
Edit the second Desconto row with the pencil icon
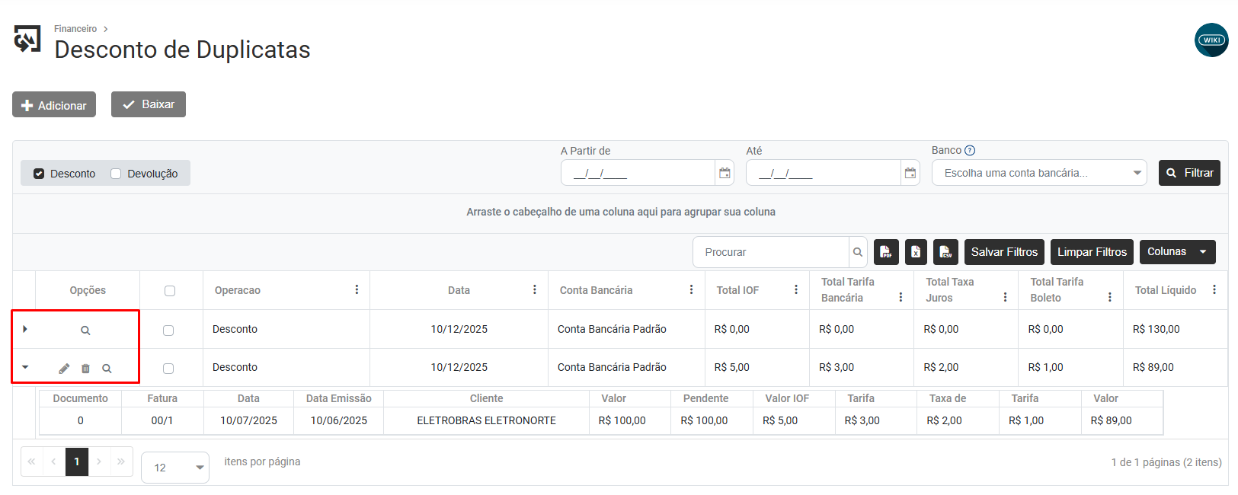point(64,369)
